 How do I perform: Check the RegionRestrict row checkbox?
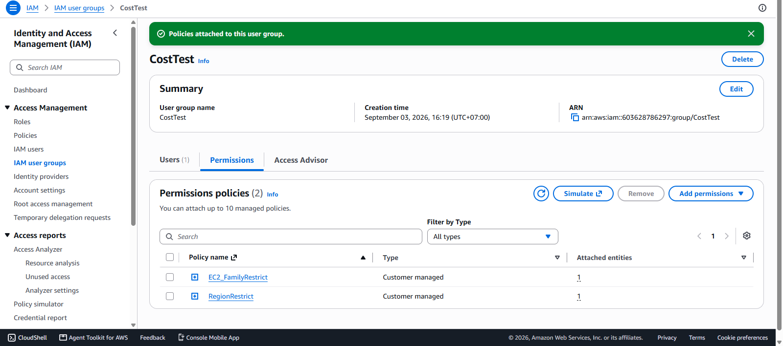(170, 296)
